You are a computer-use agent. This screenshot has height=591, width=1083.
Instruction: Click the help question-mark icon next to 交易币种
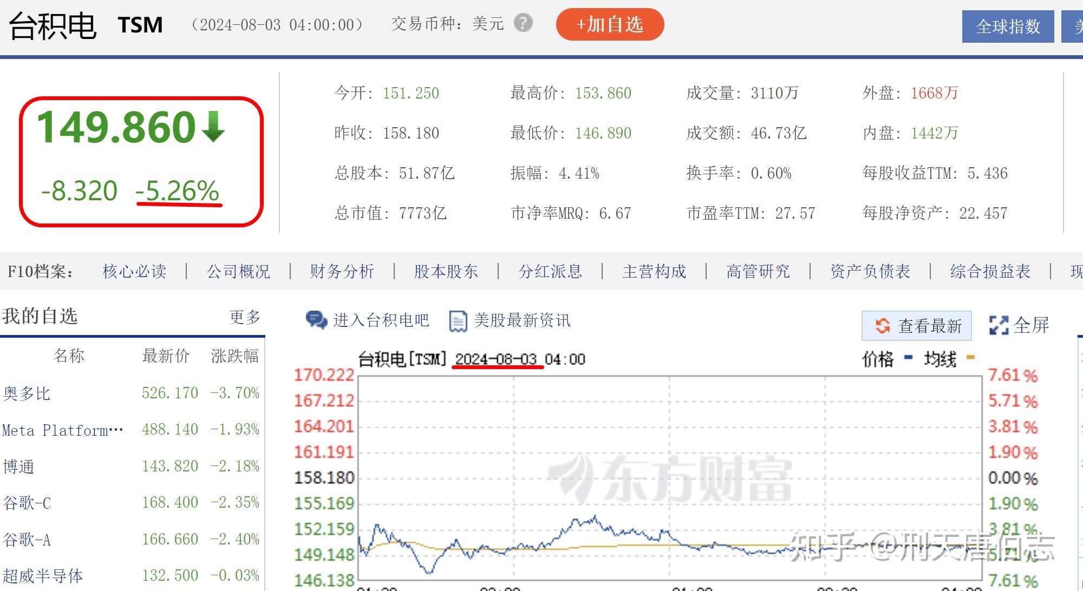point(523,23)
